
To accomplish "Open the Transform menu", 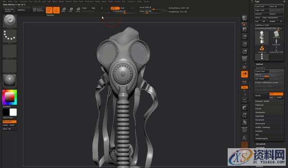I will (x=131, y=1).
